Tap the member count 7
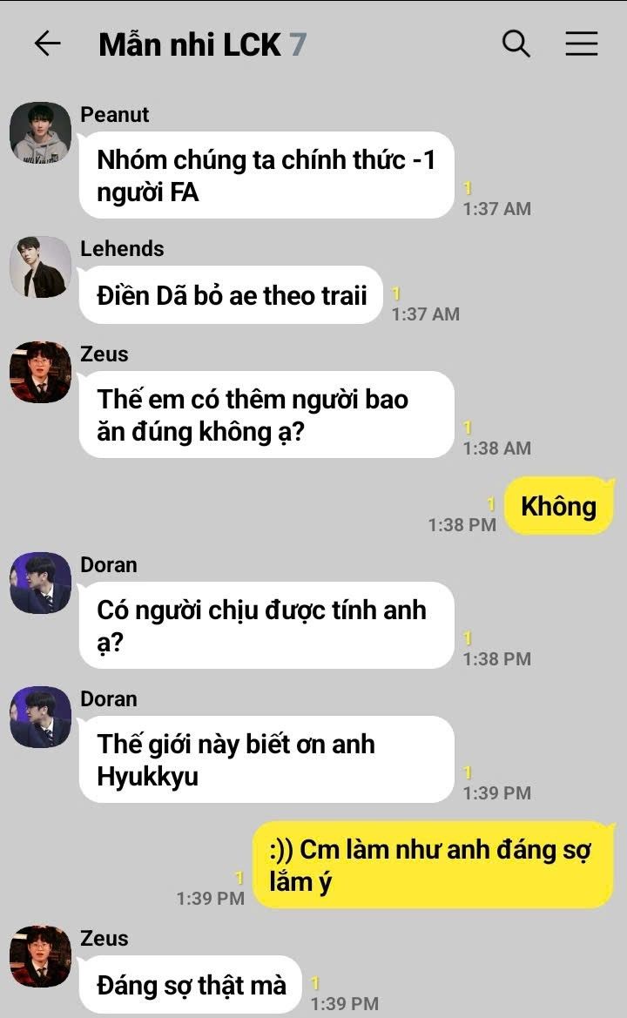 (298, 44)
